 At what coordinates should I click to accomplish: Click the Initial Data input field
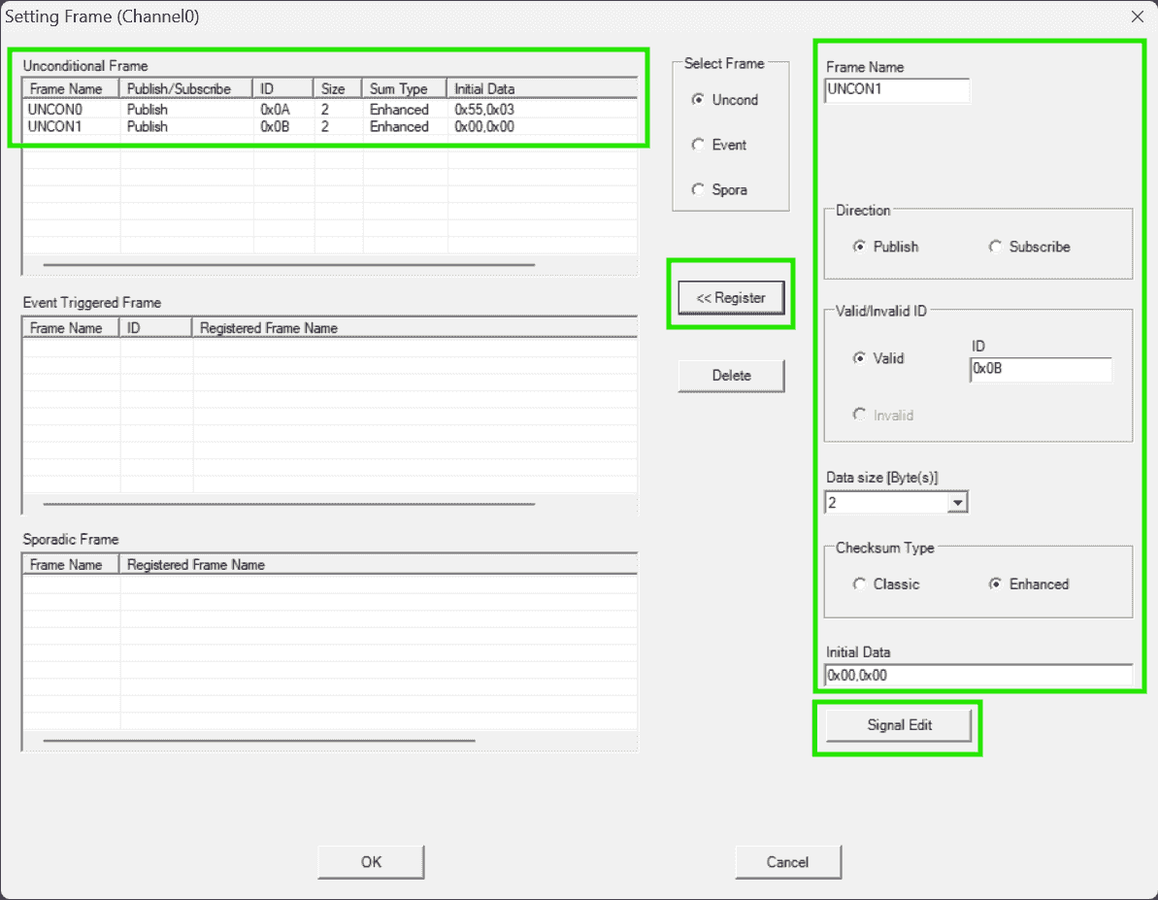click(x=978, y=675)
